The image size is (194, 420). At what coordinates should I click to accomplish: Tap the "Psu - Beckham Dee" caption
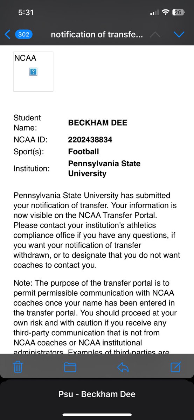coord(97,394)
